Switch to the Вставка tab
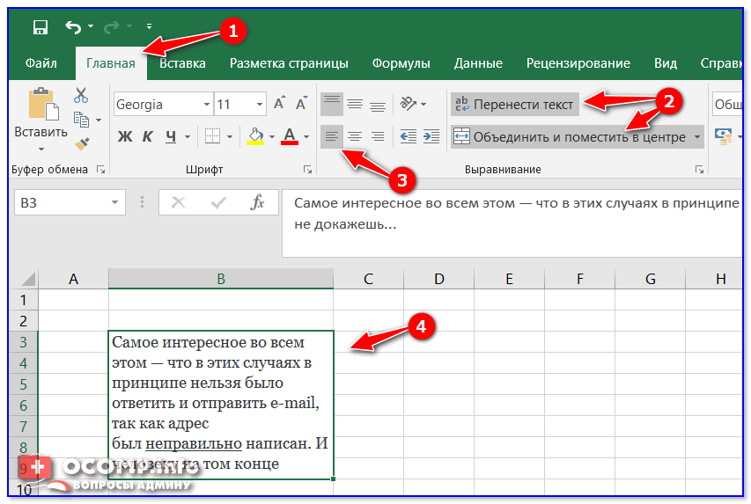The height and width of the screenshot is (504, 751). click(x=182, y=63)
